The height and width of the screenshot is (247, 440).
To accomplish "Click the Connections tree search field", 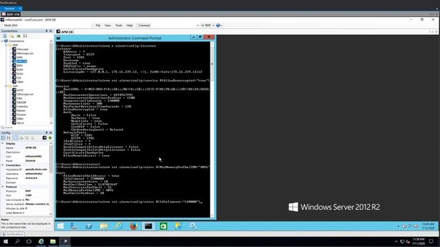I will pyautogui.click(x=27, y=128).
